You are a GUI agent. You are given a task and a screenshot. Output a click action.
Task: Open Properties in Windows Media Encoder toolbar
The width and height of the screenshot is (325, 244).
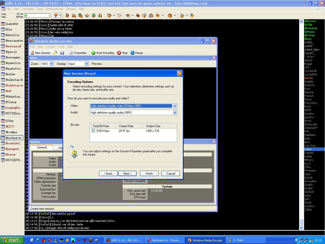[x=78, y=53]
